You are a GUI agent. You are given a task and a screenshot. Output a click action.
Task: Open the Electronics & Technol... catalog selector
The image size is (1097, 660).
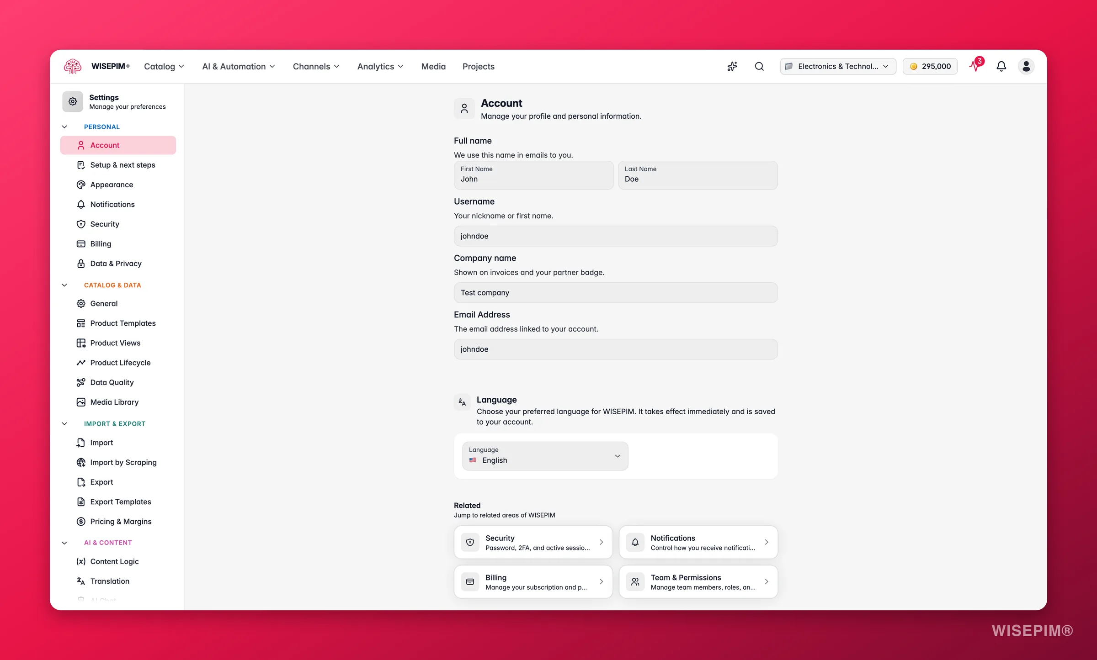(838, 66)
